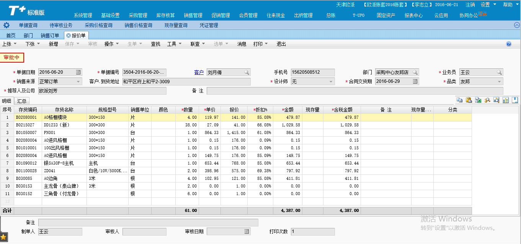
Task: Click the copy rows icon above the table
Action: [459, 100]
